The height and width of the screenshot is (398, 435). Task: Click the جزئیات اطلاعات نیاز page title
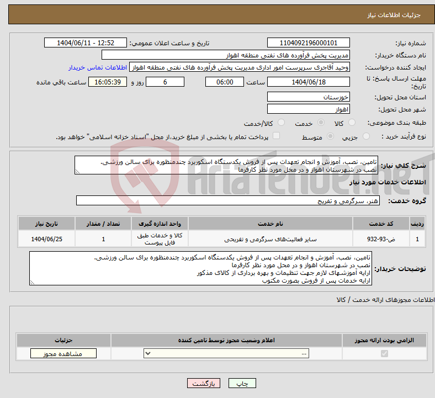tap(394, 15)
